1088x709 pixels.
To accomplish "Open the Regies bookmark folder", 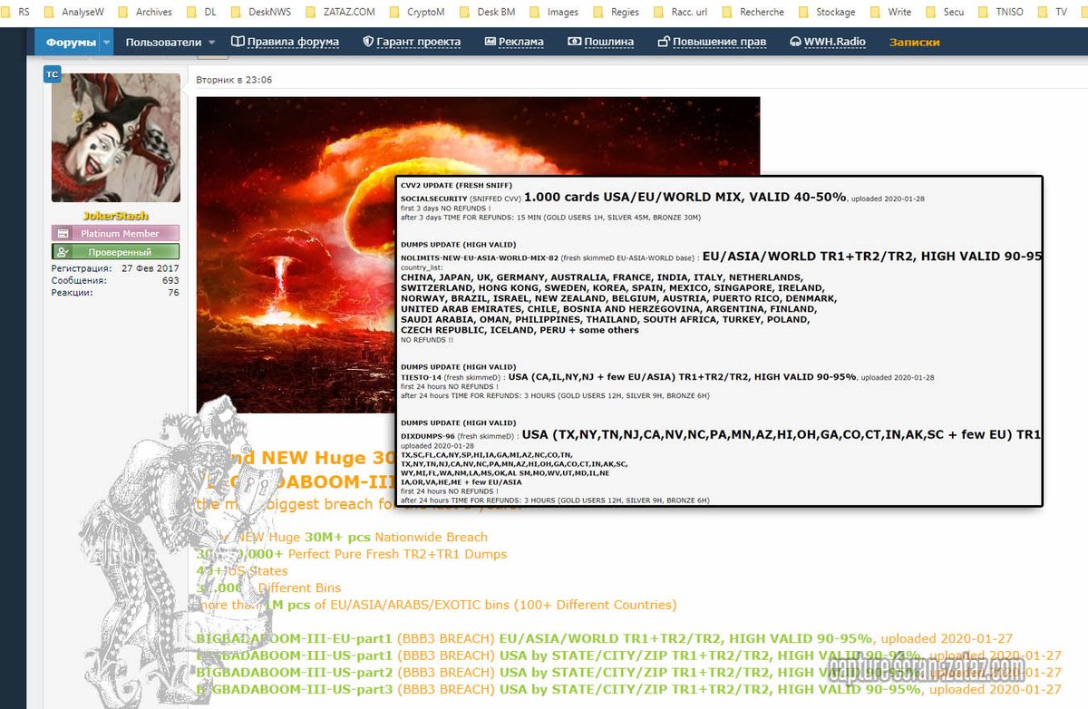I will 617,12.
